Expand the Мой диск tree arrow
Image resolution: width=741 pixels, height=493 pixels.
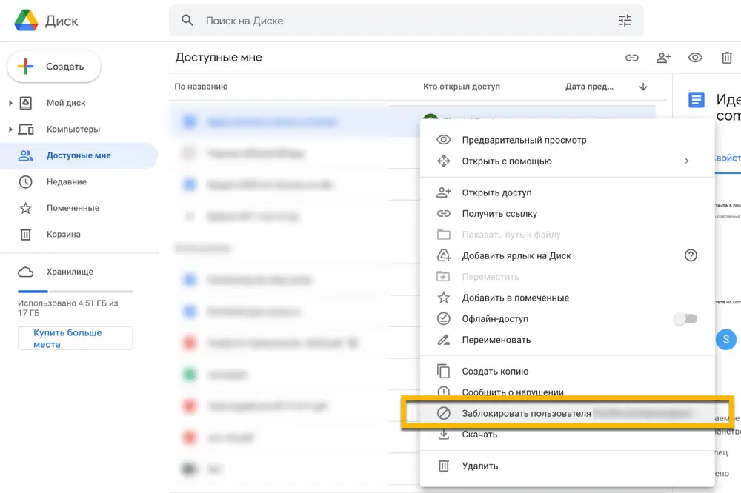coord(10,103)
